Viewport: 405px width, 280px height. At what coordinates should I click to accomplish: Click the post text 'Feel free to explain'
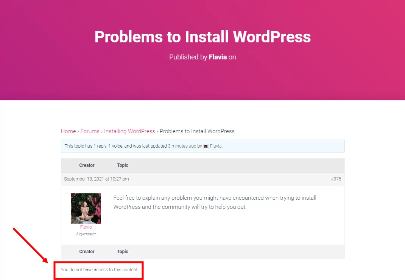tap(215, 202)
